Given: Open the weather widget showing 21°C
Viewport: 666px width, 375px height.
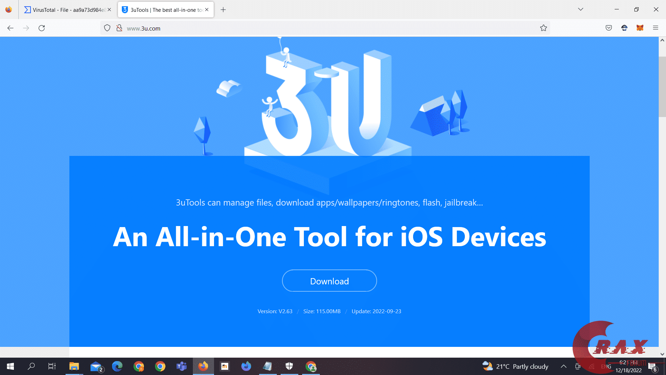Looking at the screenshot, I should (515, 366).
